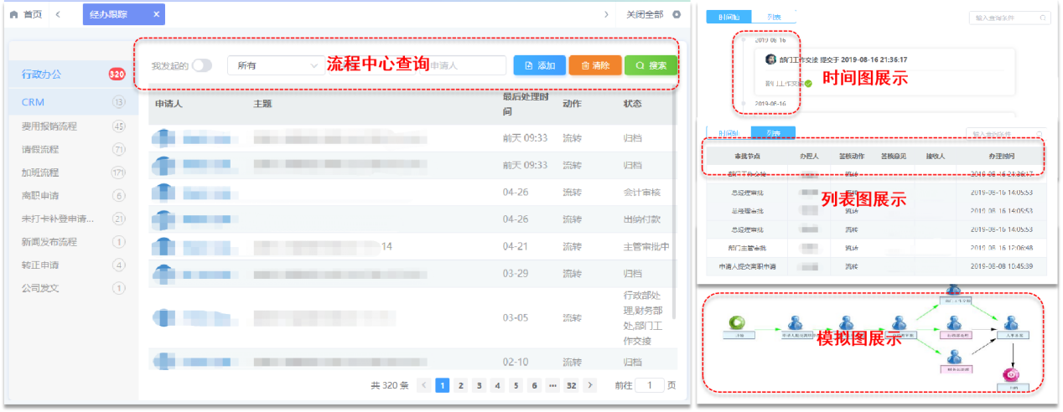1063x412 pixels.
Task: Click the 最后处理时间 column header
Action: click(526, 104)
